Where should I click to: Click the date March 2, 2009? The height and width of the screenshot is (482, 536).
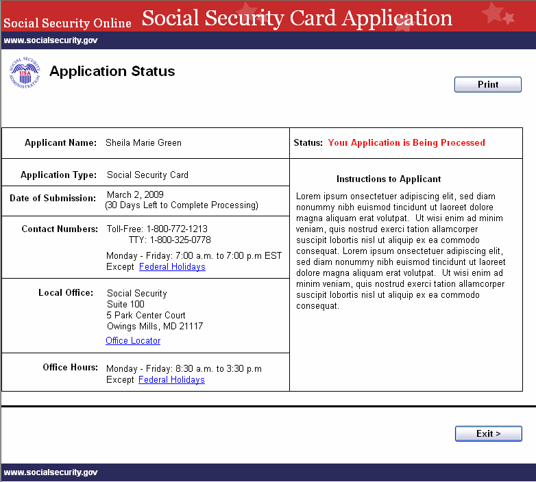pos(135,194)
